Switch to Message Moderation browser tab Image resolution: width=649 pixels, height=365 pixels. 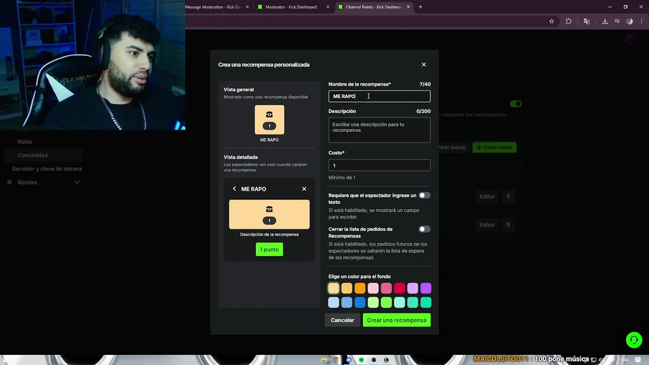tap(213, 7)
